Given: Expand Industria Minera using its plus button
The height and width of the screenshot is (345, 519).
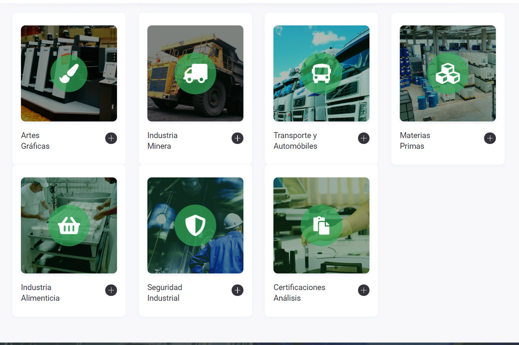Looking at the screenshot, I should [x=238, y=138].
